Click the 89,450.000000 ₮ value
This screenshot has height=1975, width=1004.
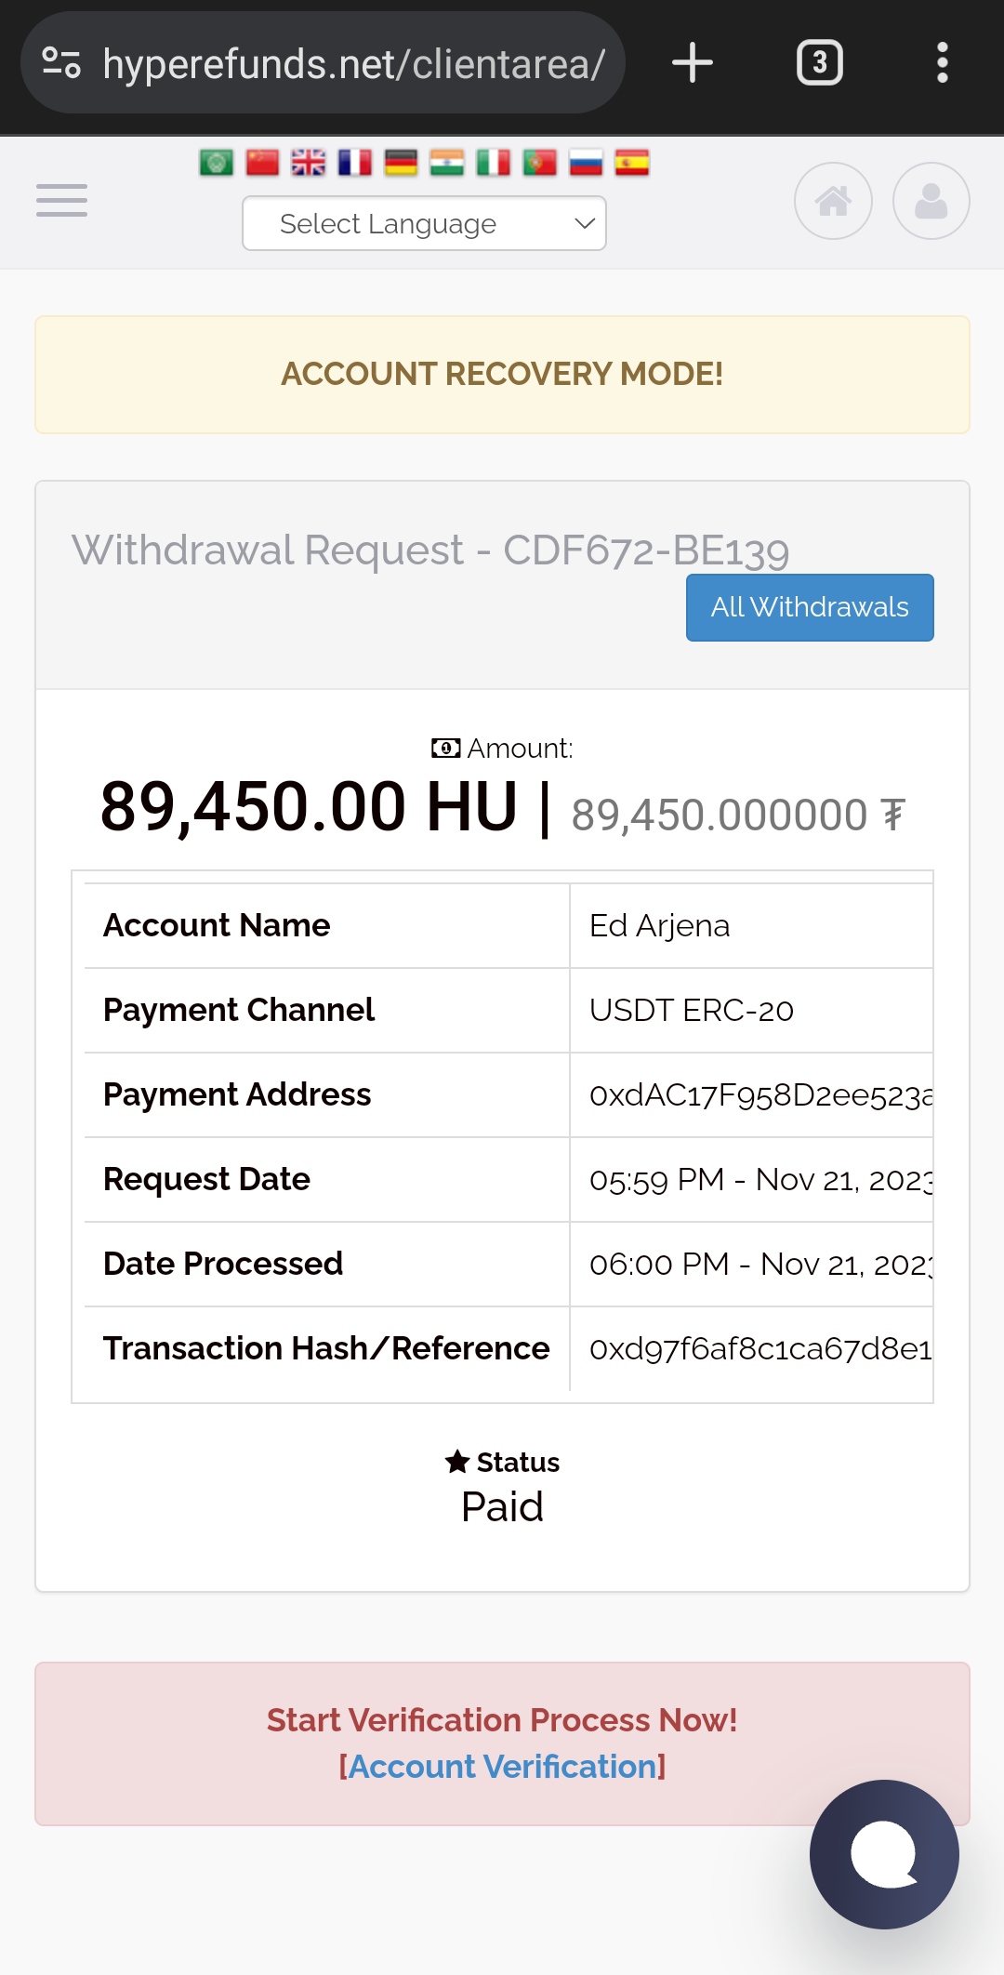click(x=737, y=815)
